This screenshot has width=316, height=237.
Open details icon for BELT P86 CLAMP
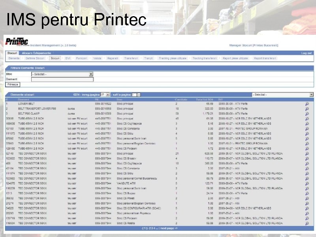tap(307, 114)
